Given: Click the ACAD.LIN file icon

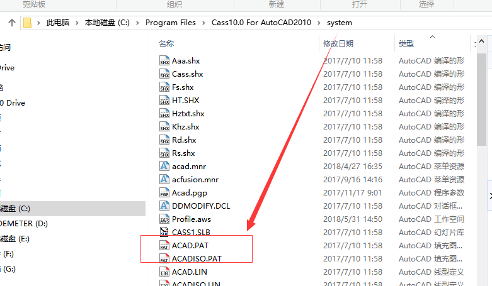Looking at the screenshot, I should pyautogui.click(x=164, y=272).
